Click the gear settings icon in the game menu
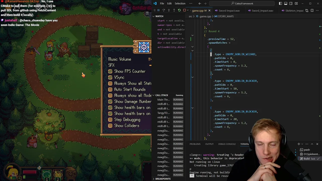This screenshot has height=181, width=322. tap(144, 47)
